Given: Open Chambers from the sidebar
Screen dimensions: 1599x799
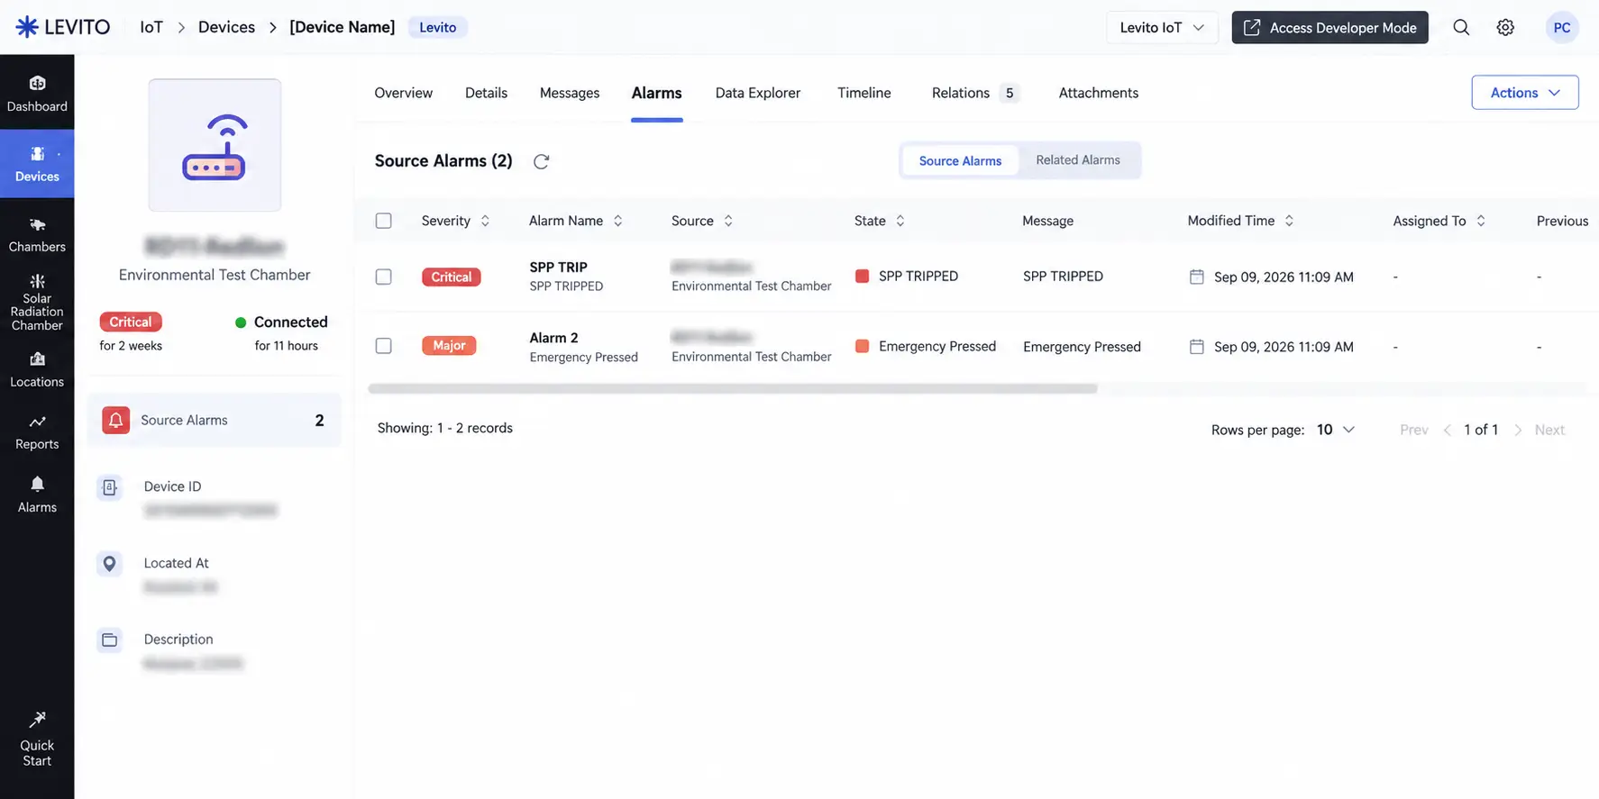Looking at the screenshot, I should (x=37, y=234).
